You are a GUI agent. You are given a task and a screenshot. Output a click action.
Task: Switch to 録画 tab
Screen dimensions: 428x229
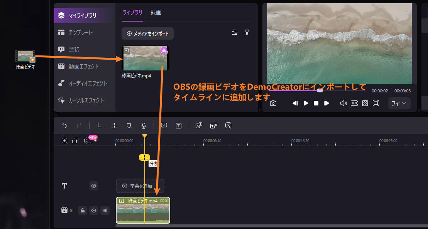coord(156,13)
